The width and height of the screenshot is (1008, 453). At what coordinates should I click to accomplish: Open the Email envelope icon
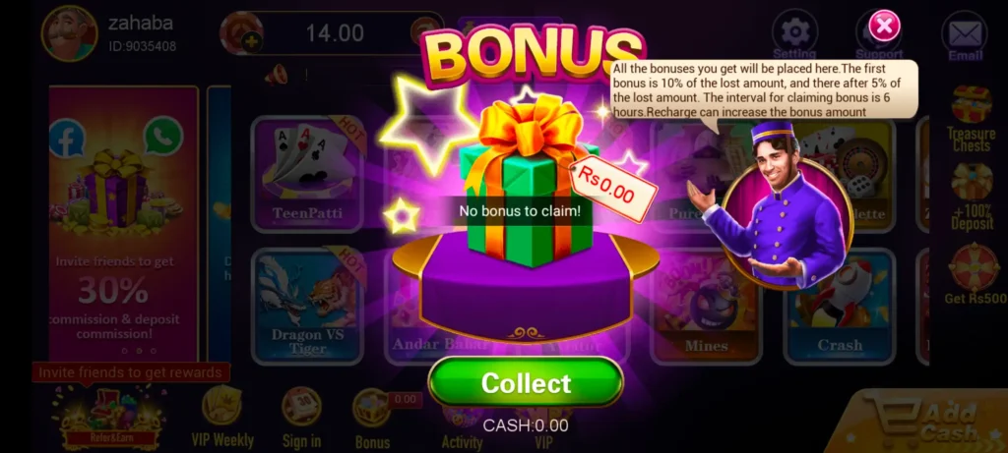coord(965,35)
